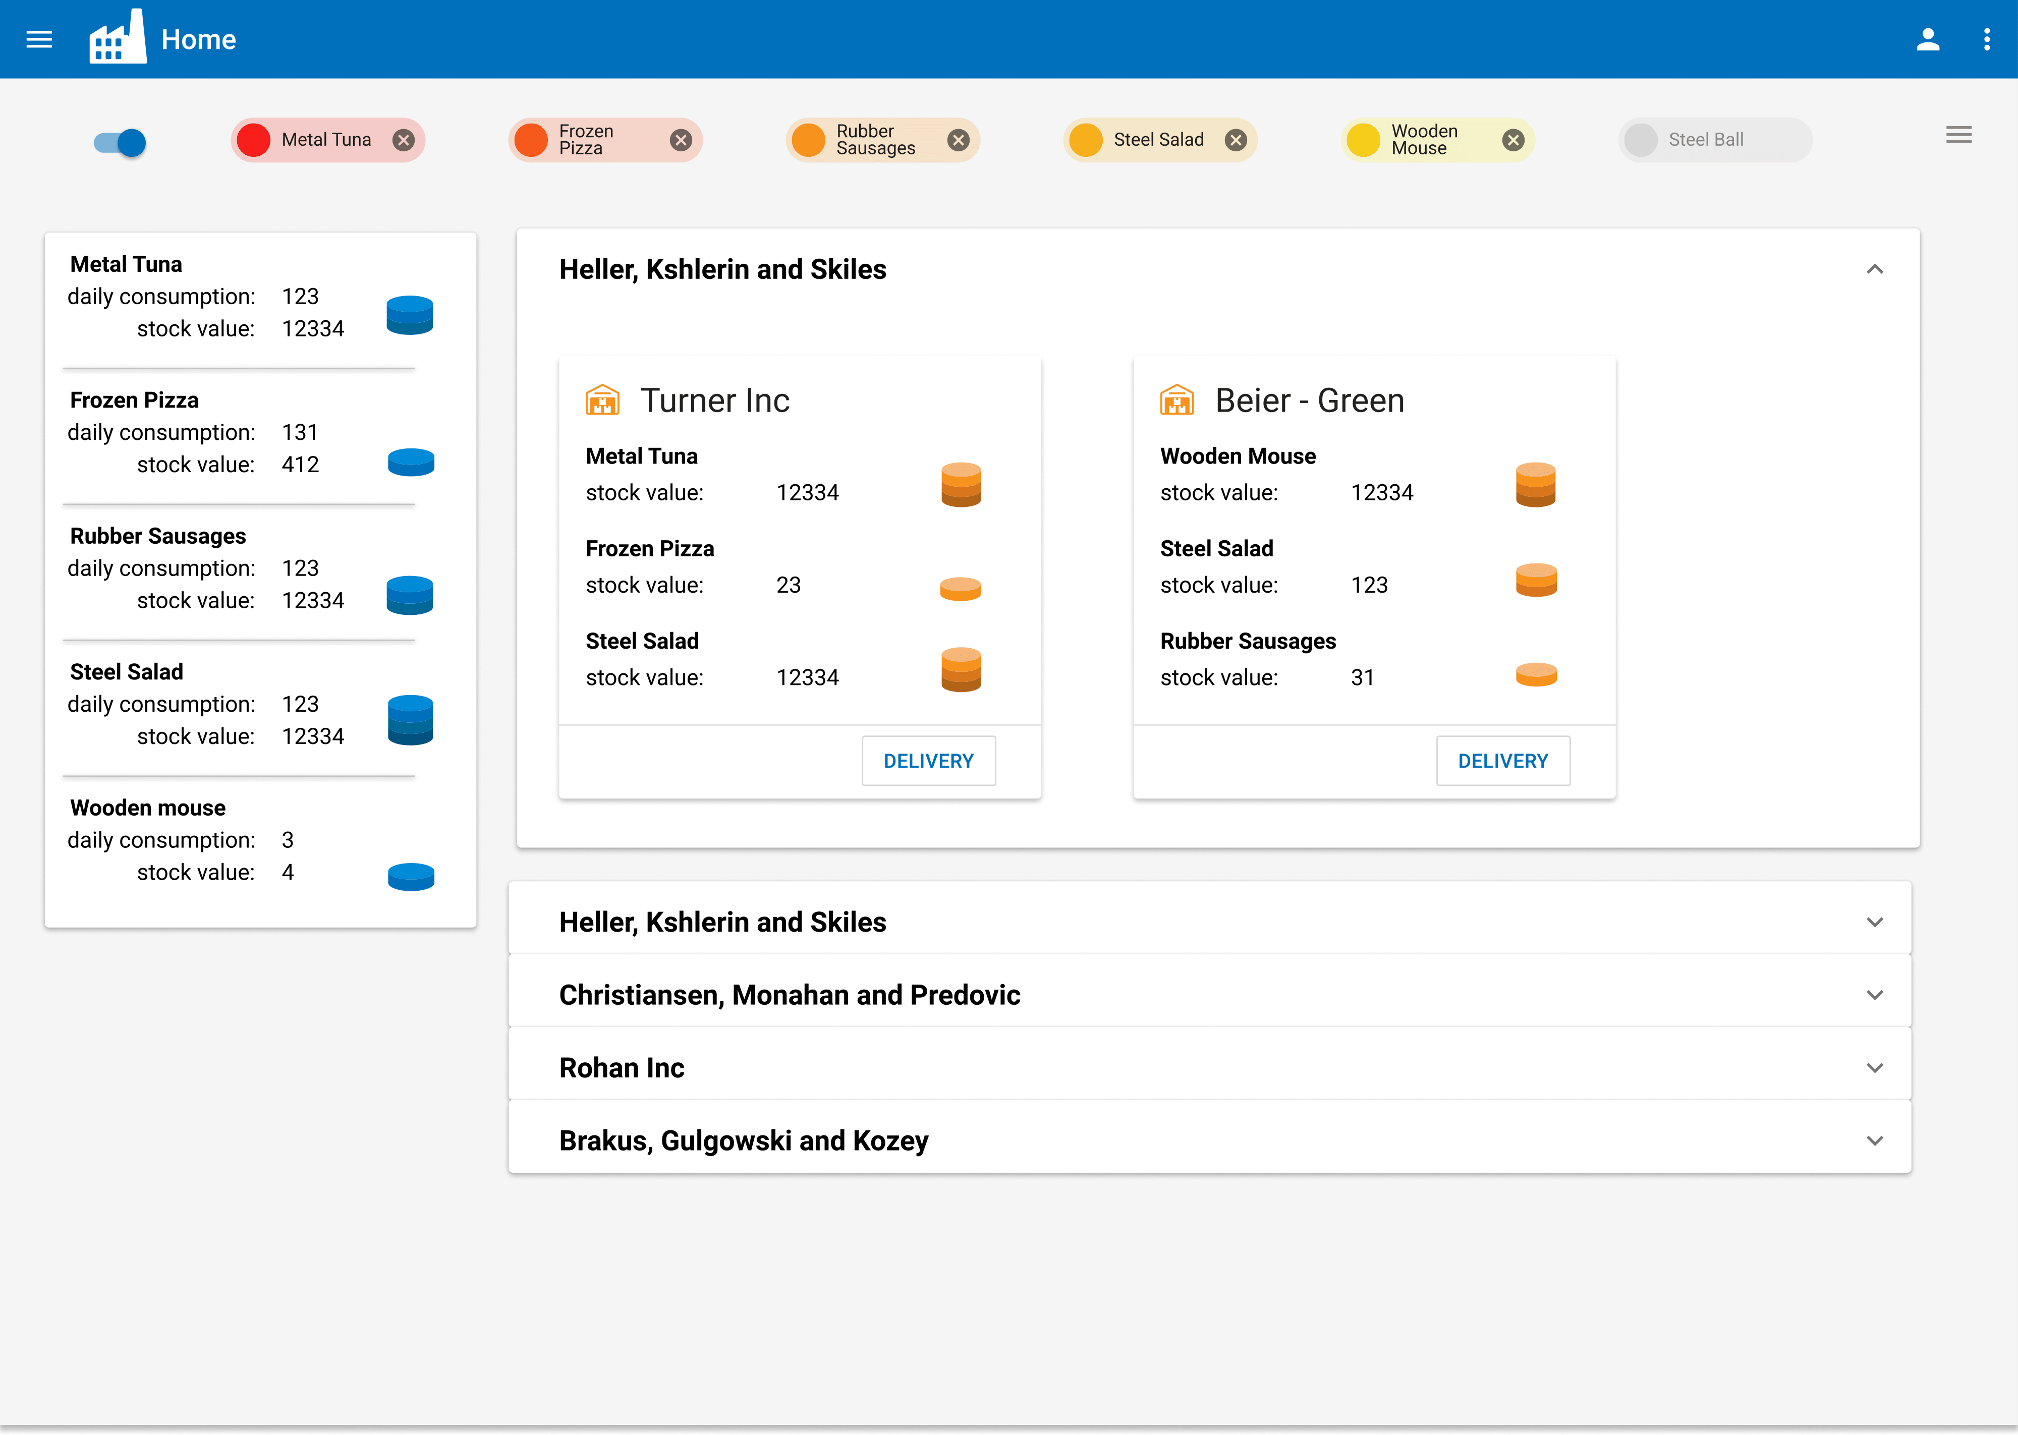
Task: Expand the Christiansen, Monahan and Predovic panel
Action: point(1874,995)
